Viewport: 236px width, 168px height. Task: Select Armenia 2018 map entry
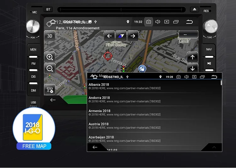[154, 113]
